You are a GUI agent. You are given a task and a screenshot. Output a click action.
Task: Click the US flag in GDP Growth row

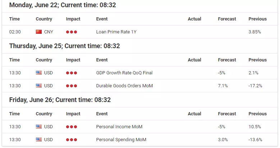coord(39,73)
